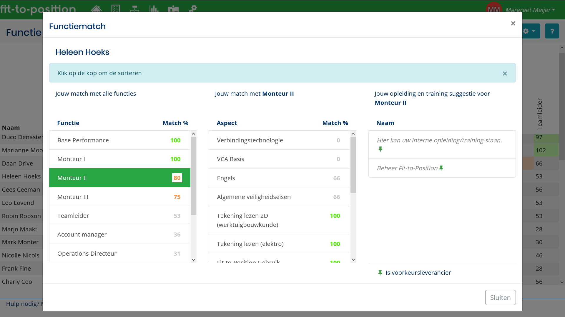Click the pin icon under interne opleiding

(380, 149)
